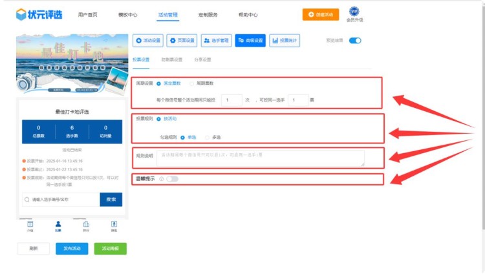Click the green 活动海报 button

[110, 248]
